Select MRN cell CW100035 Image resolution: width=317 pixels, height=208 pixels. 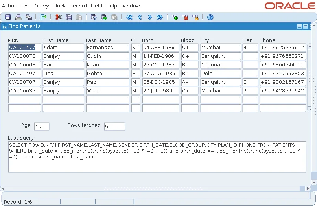click(24, 91)
